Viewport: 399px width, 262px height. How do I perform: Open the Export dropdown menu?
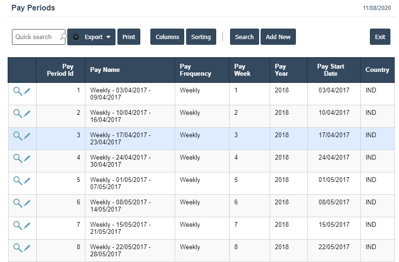point(91,37)
